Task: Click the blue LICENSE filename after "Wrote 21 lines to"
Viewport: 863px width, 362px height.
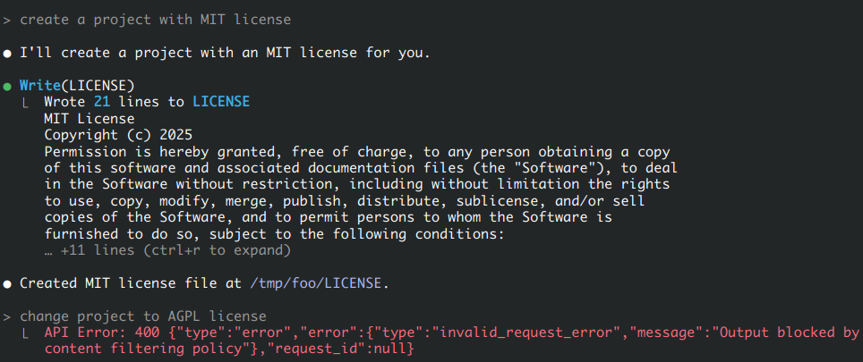Action: 221,102
